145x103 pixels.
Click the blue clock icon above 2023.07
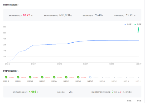click(90, 77)
